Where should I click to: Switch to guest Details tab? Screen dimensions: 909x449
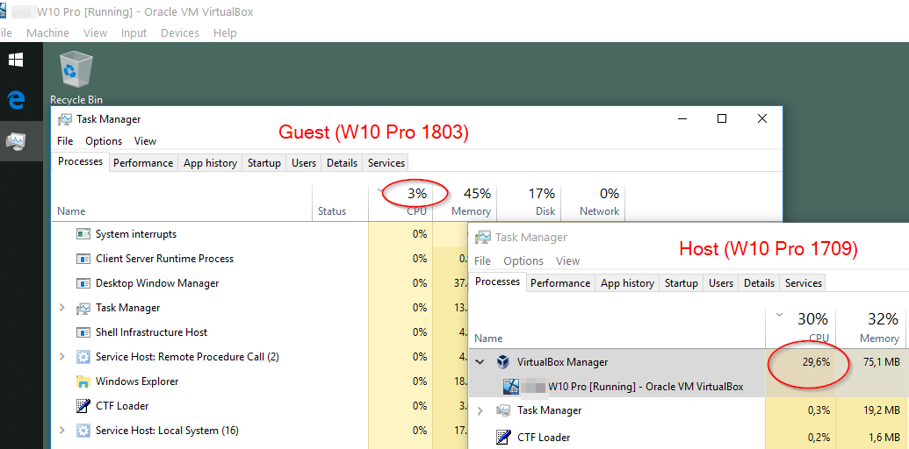(342, 163)
